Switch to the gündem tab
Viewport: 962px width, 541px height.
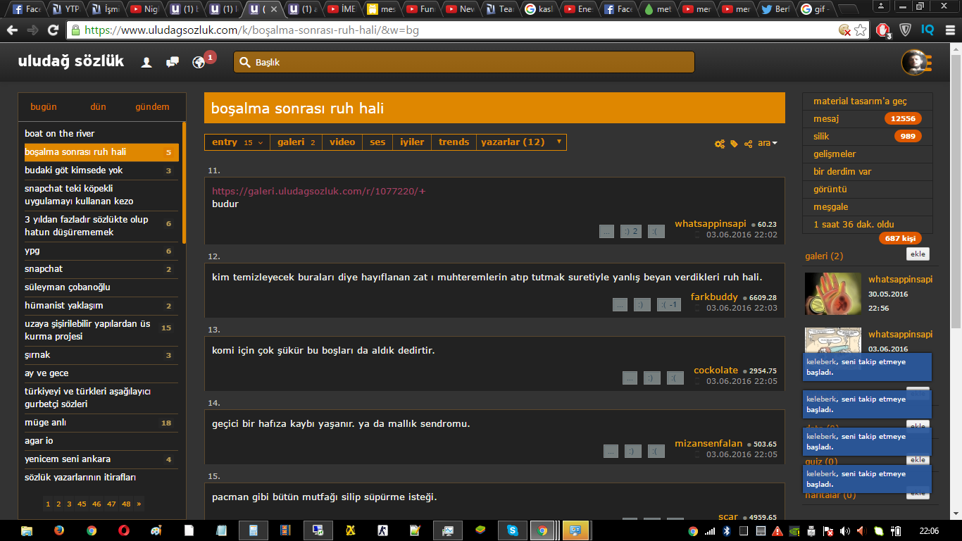(x=152, y=107)
